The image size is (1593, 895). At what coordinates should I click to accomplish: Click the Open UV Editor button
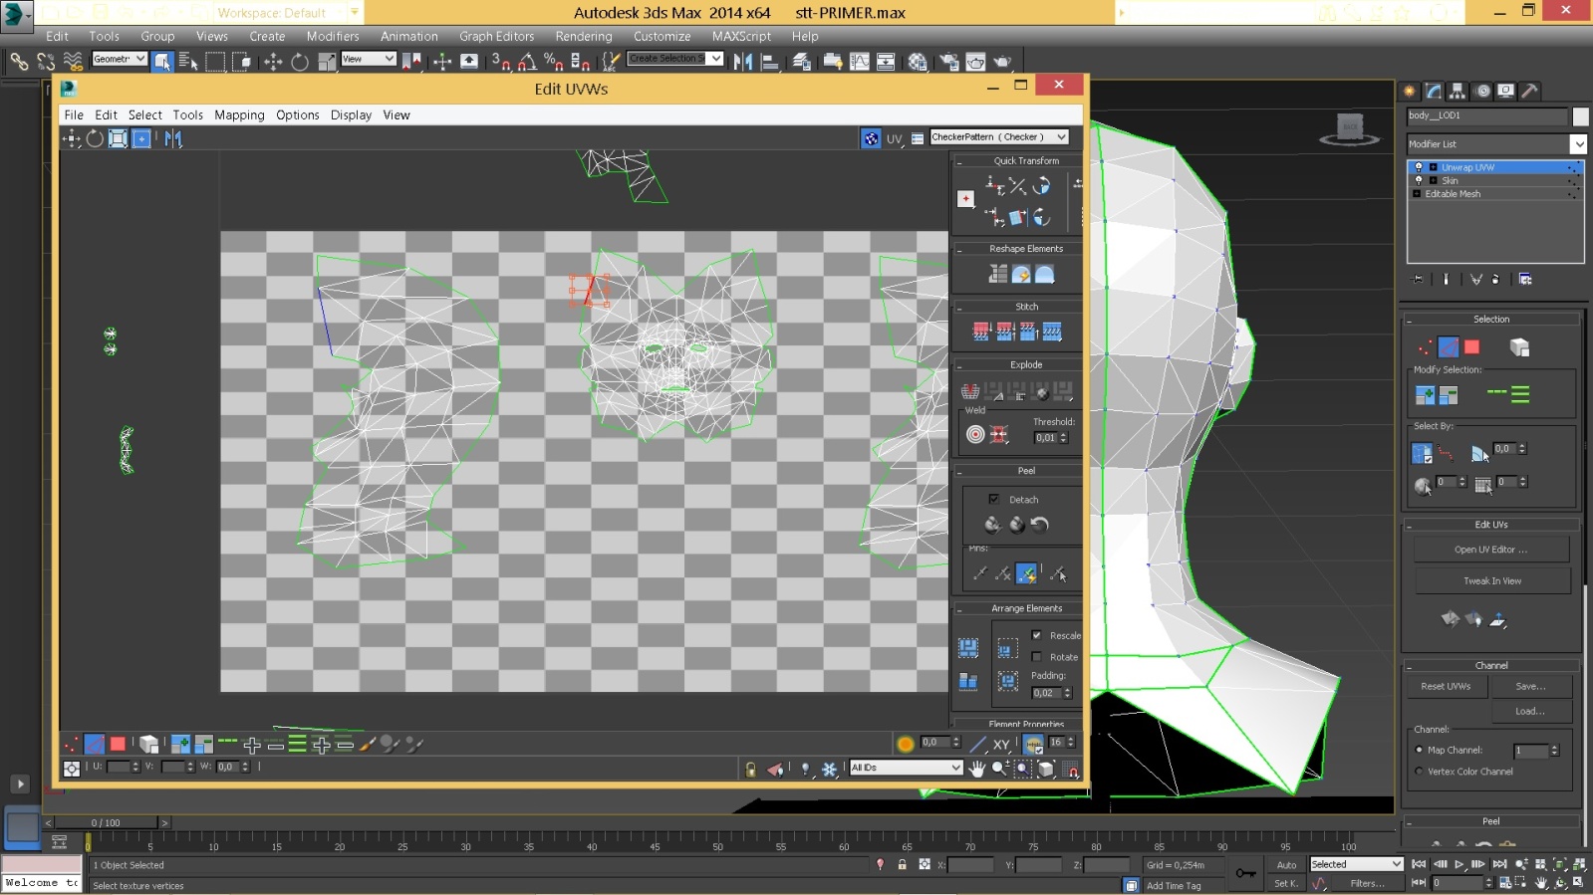point(1490,550)
